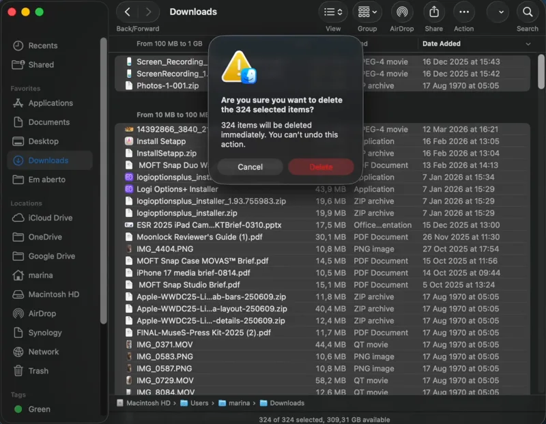Navigate back using the back arrow
546x424 pixels.
point(127,12)
